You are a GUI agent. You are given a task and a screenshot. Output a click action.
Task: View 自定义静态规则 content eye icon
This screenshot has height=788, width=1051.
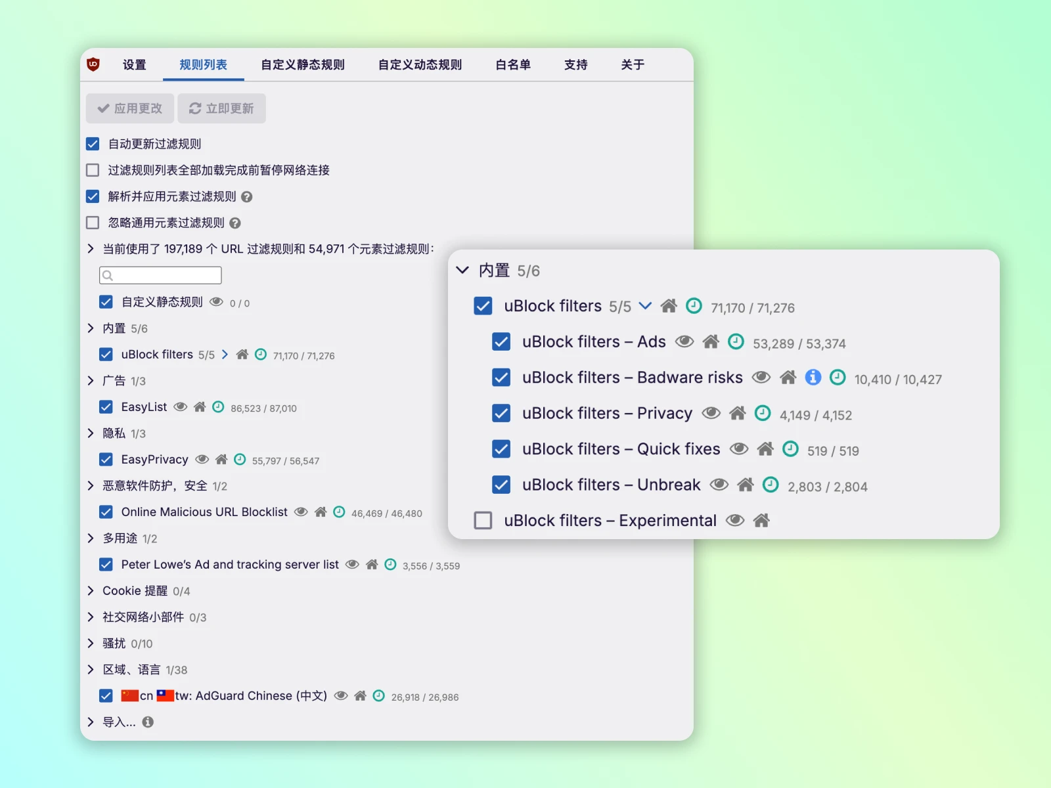(216, 302)
